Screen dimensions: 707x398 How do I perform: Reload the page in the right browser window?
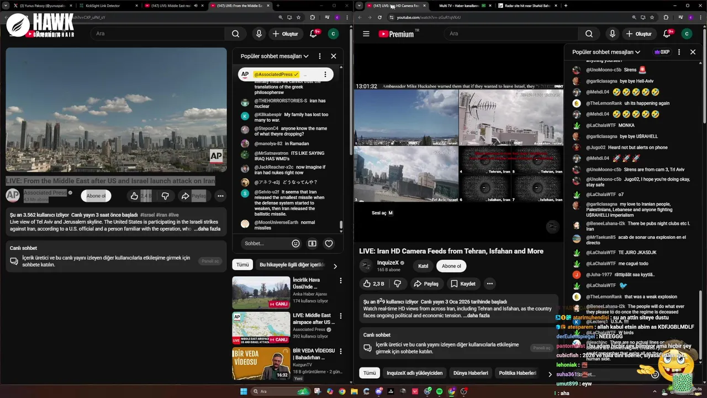pyautogui.click(x=379, y=17)
